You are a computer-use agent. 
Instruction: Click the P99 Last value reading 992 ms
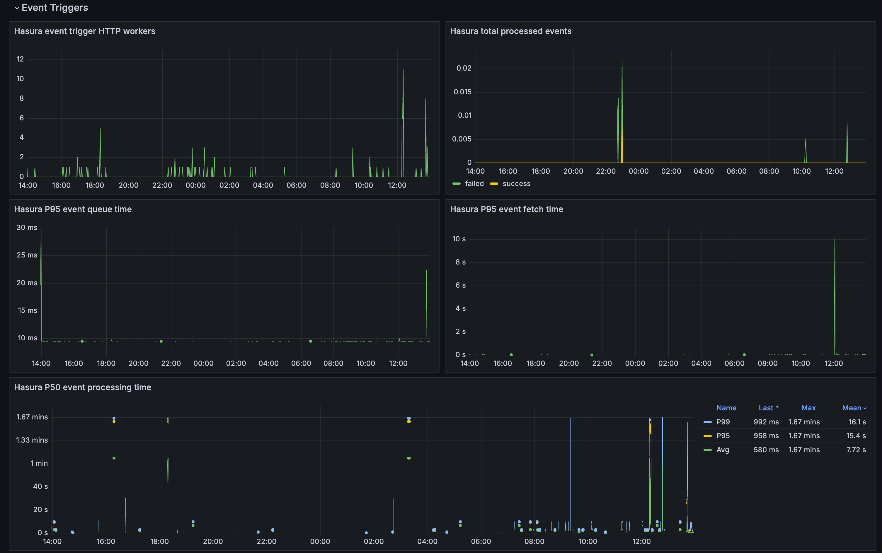[x=766, y=422]
